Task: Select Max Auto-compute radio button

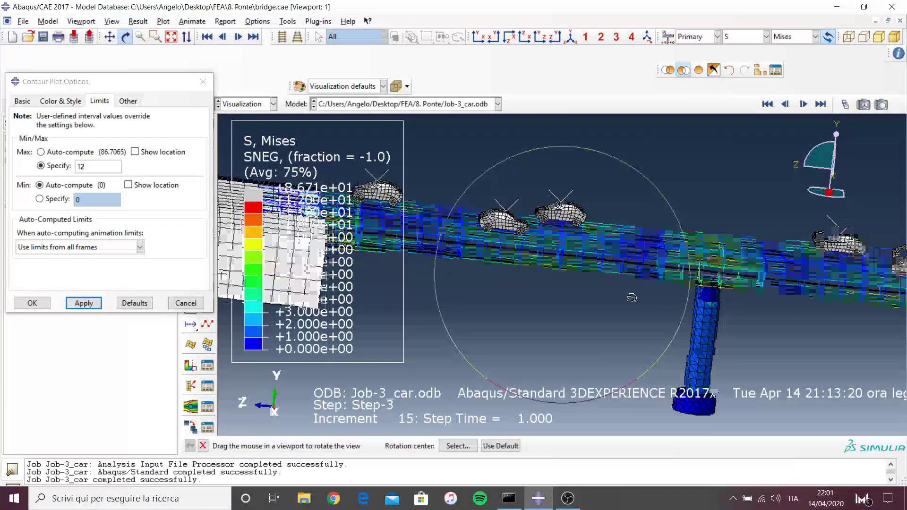Action: [x=41, y=152]
